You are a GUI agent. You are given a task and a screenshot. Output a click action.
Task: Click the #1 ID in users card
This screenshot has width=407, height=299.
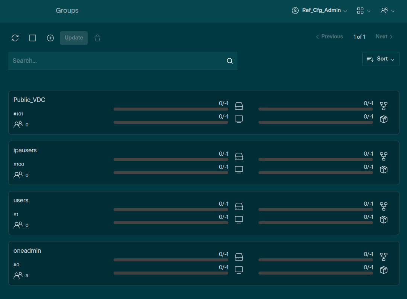pos(16,214)
